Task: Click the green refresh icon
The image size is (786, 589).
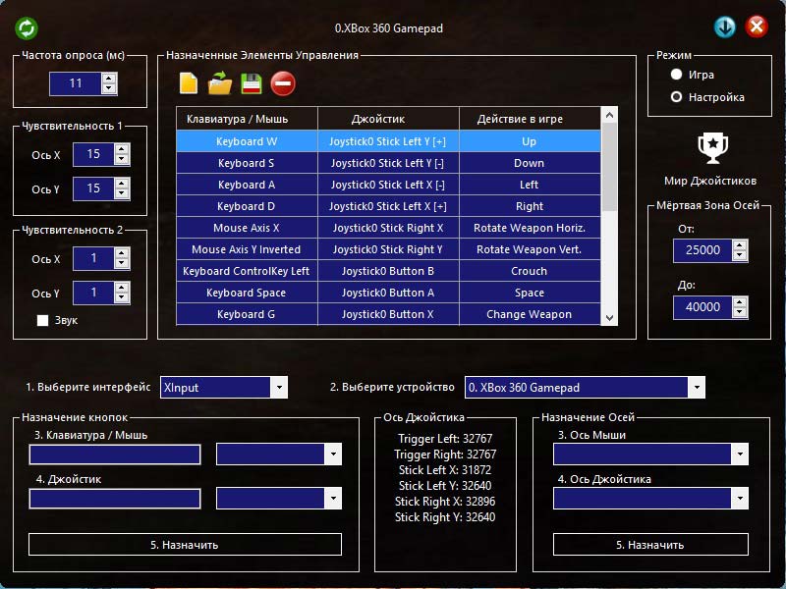Action: [27, 27]
